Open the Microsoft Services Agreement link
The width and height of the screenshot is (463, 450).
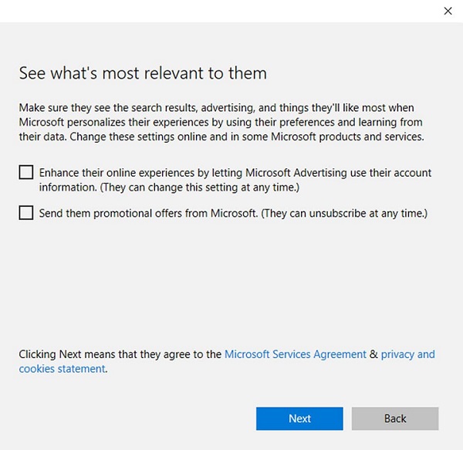[x=296, y=354]
